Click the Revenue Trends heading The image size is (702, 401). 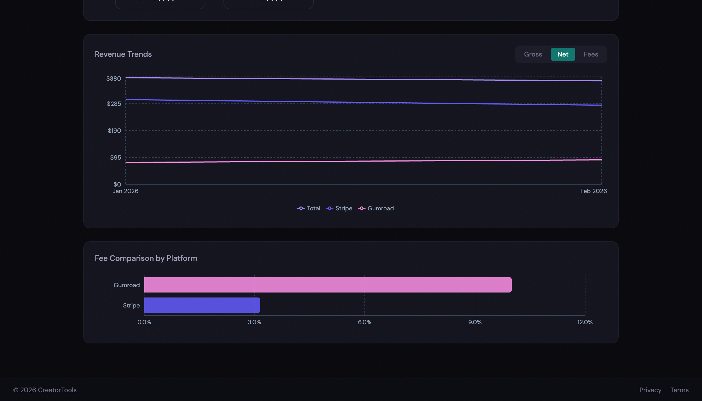[x=123, y=54]
